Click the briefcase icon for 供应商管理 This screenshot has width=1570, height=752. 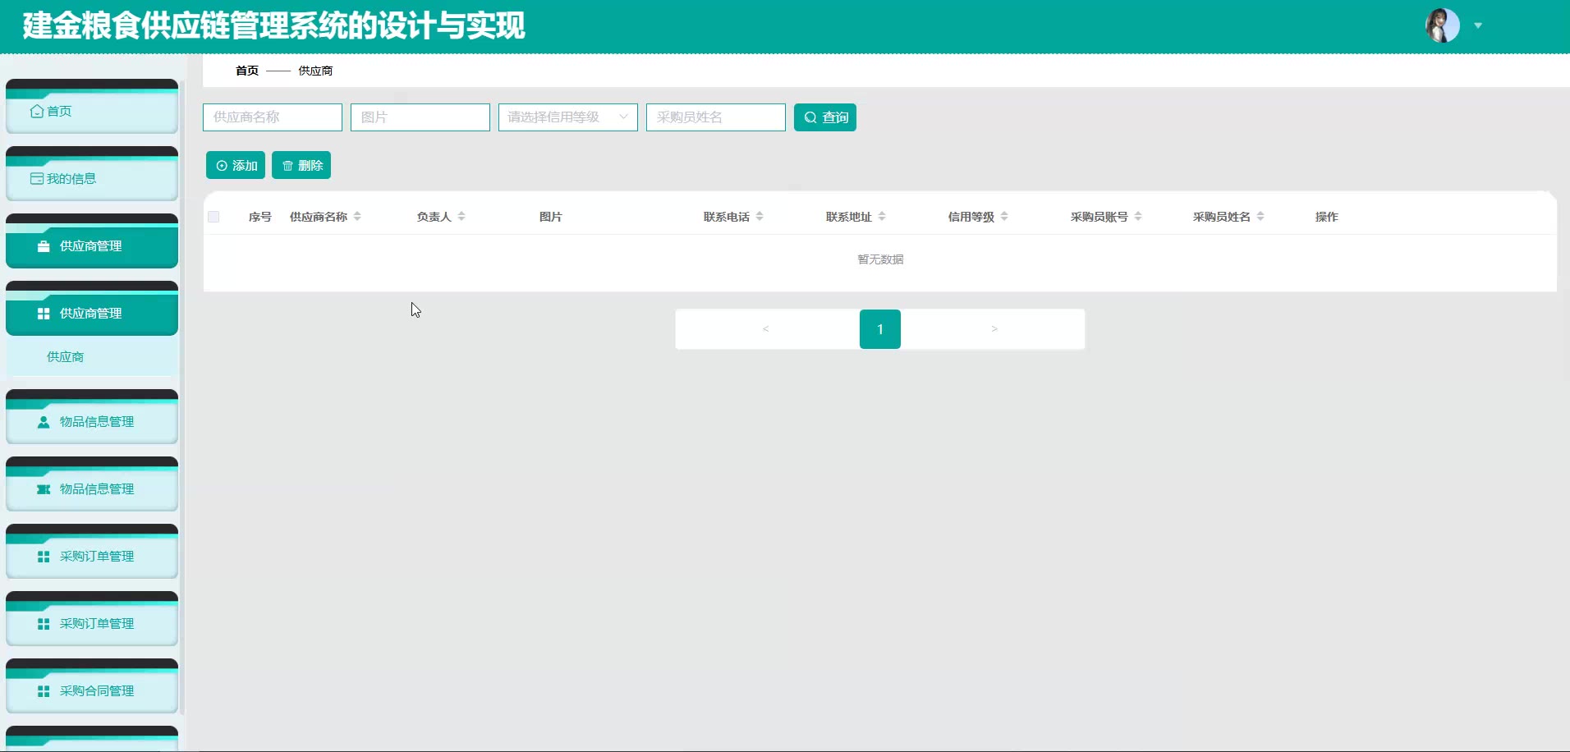tap(44, 246)
